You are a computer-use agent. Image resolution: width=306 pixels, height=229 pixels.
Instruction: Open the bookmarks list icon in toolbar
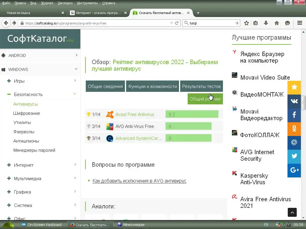pyautogui.click(x=255, y=23)
